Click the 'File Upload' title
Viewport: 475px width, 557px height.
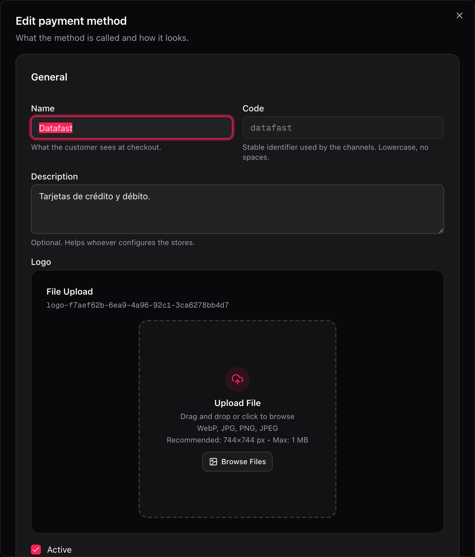[x=70, y=291]
